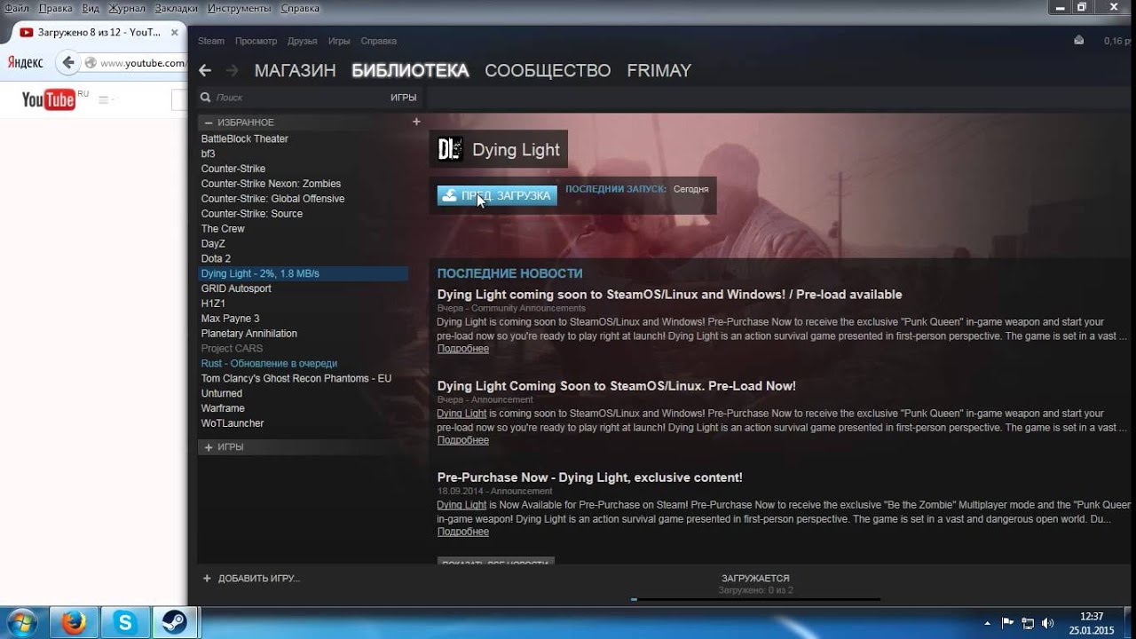
Task: Open the 'Dying Light Coming Soon to SteamOS/Linux' headline
Action: tap(616, 386)
